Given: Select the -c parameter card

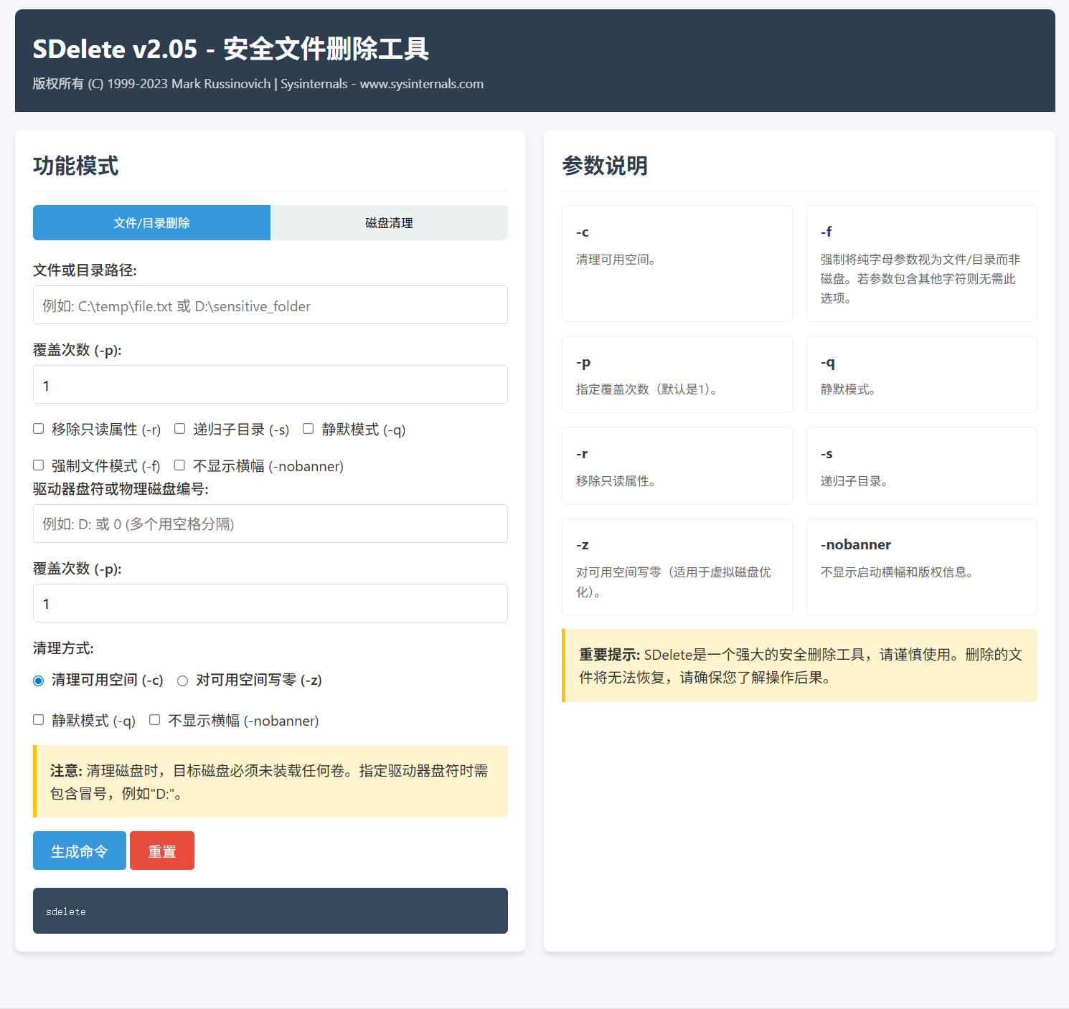Looking at the screenshot, I should coord(677,263).
